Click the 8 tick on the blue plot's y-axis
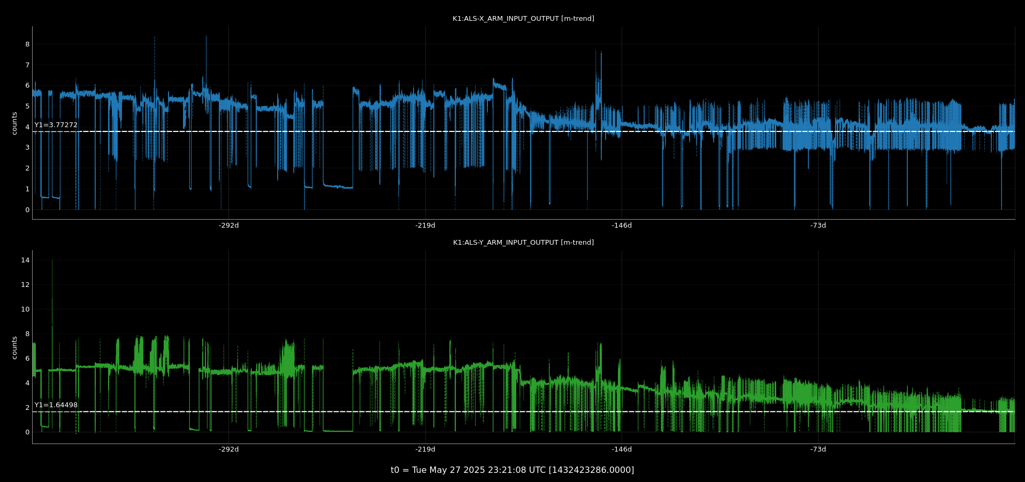 coord(27,44)
